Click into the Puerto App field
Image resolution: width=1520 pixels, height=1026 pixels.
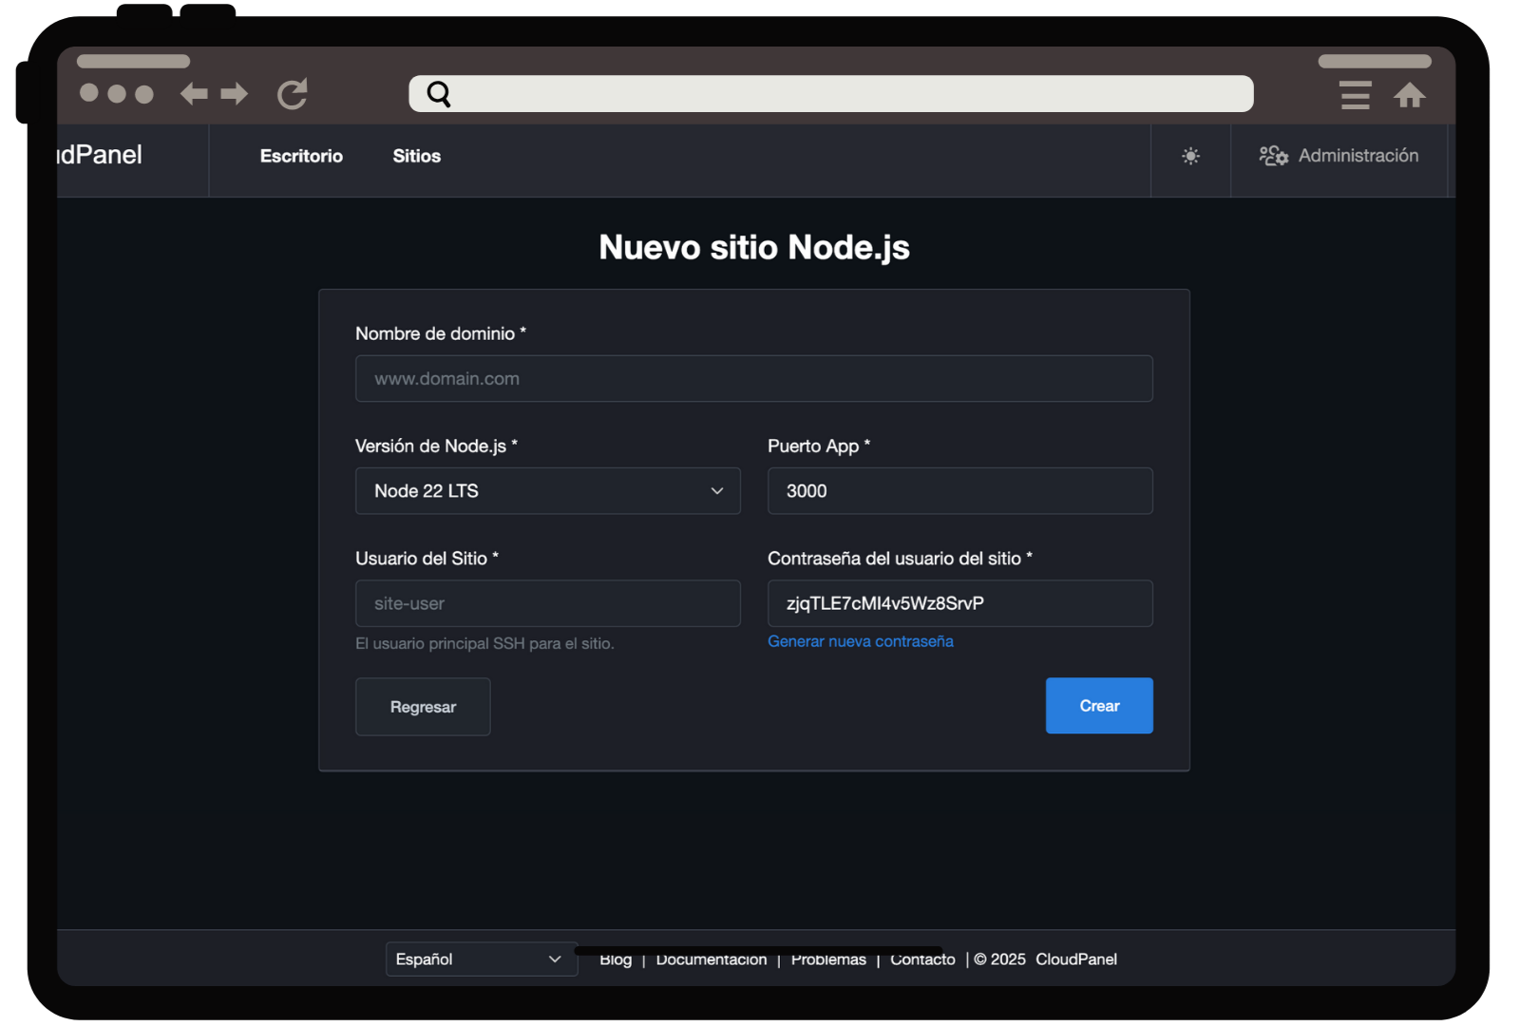[x=959, y=491]
